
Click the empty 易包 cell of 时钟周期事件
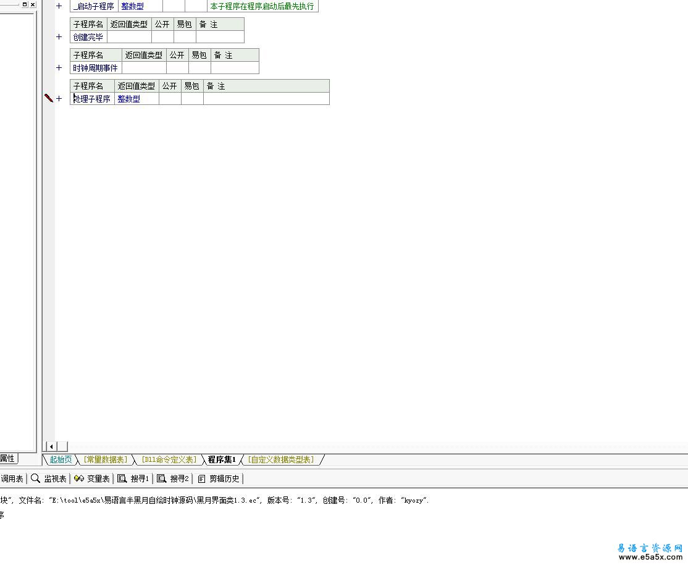pyautogui.click(x=199, y=67)
